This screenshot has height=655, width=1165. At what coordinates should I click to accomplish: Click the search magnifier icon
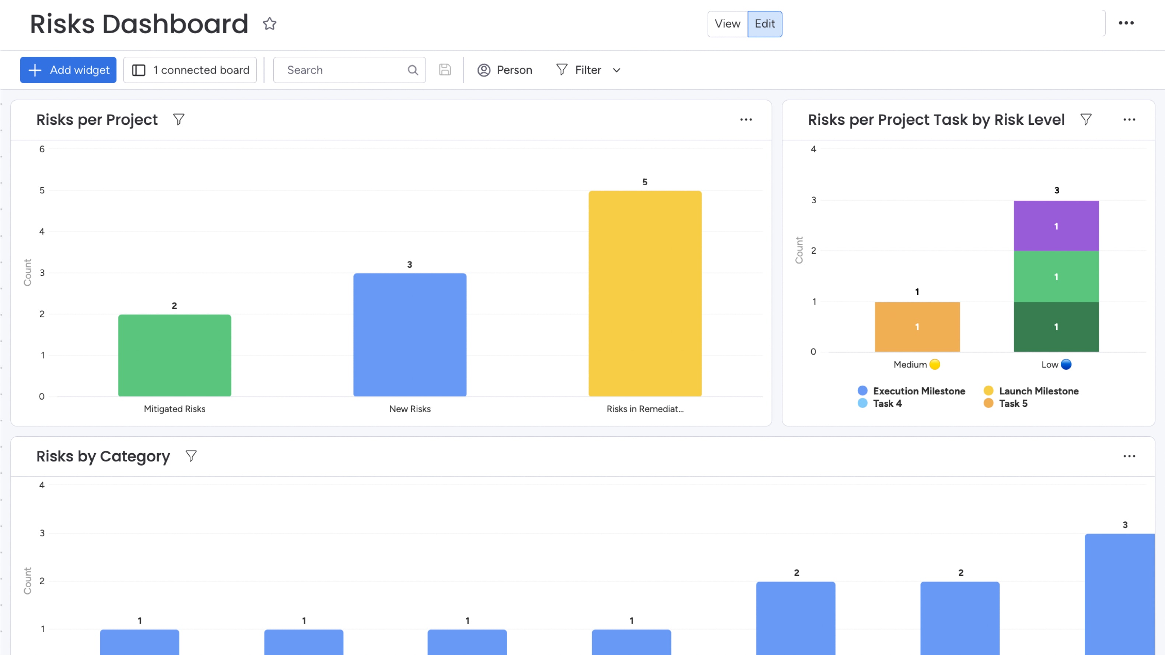click(412, 70)
